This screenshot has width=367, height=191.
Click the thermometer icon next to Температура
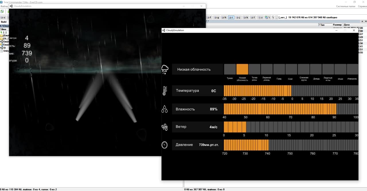coord(165,91)
